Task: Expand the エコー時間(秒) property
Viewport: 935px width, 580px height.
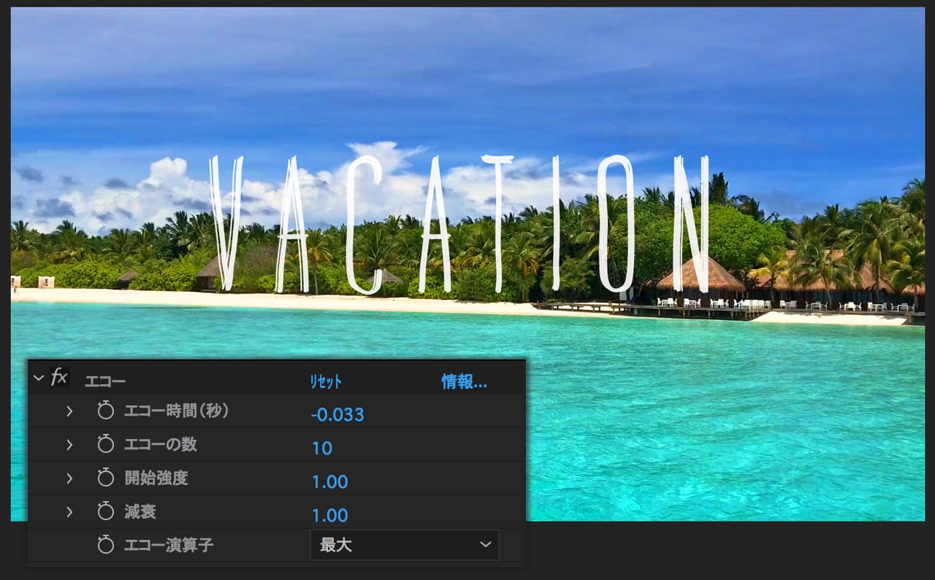Action: [69, 411]
